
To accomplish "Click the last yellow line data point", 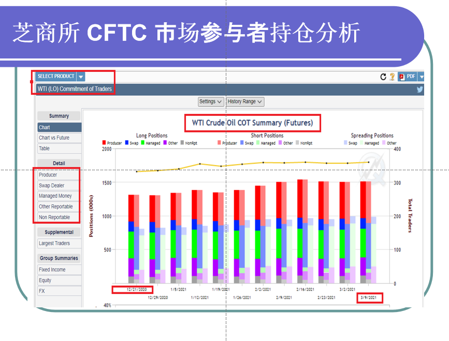I will pyautogui.click(x=369, y=162).
